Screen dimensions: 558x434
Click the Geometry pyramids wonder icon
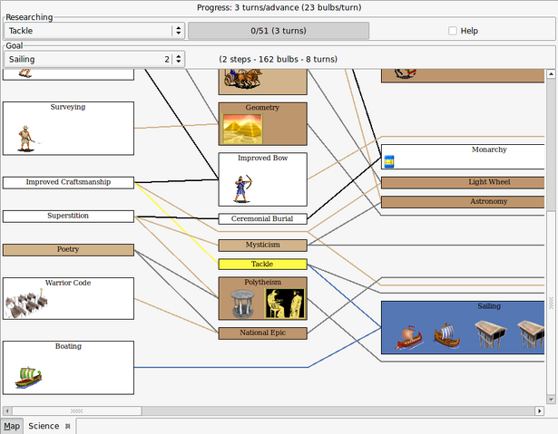(242, 129)
